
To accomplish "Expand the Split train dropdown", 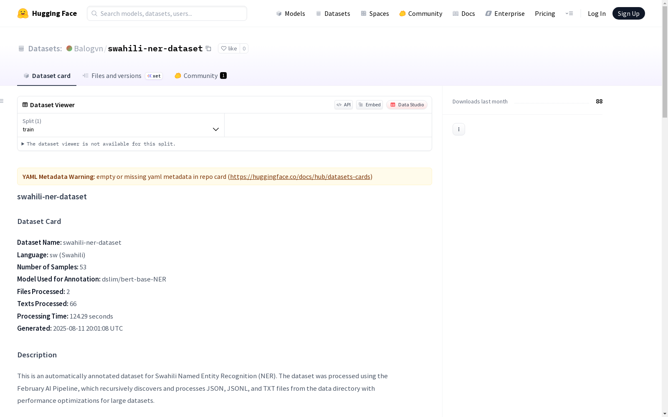I will point(121,125).
